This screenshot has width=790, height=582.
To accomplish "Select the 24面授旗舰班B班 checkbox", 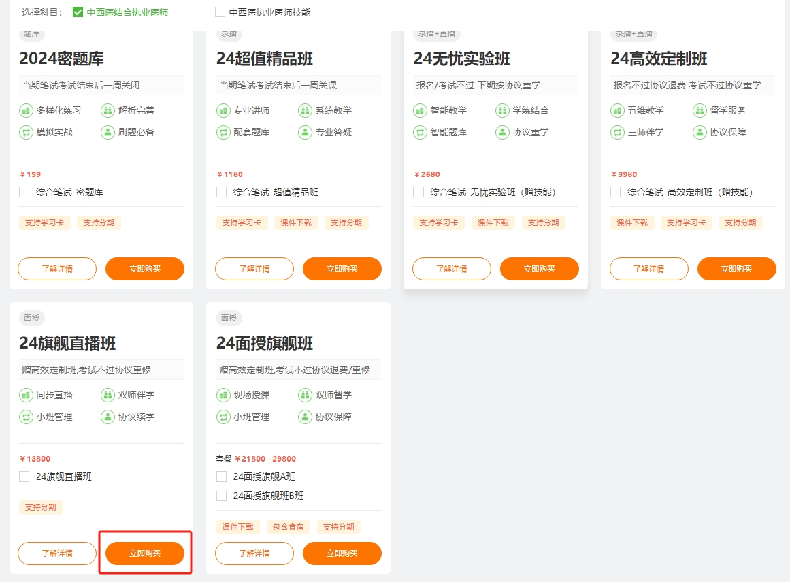I will [x=221, y=496].
